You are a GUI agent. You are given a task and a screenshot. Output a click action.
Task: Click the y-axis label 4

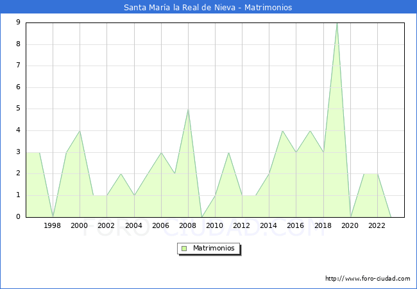pos(19,130)
